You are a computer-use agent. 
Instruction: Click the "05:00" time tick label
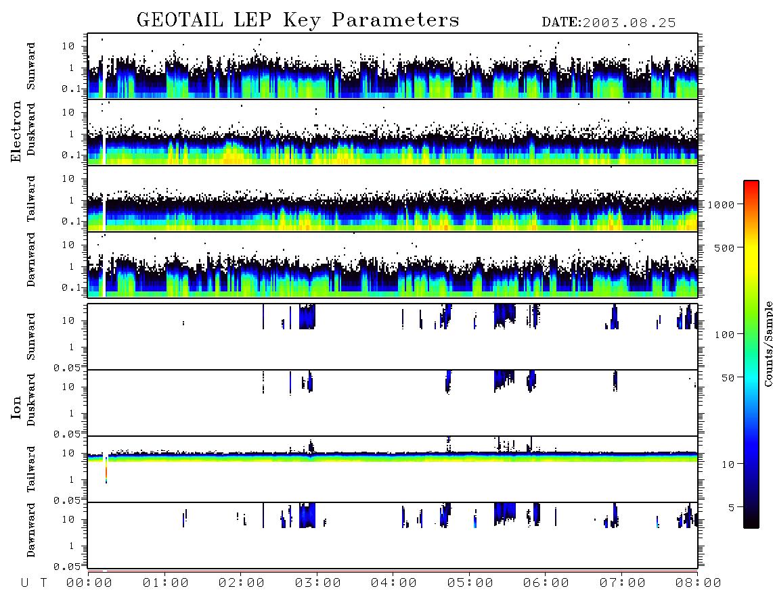[470, 583]
